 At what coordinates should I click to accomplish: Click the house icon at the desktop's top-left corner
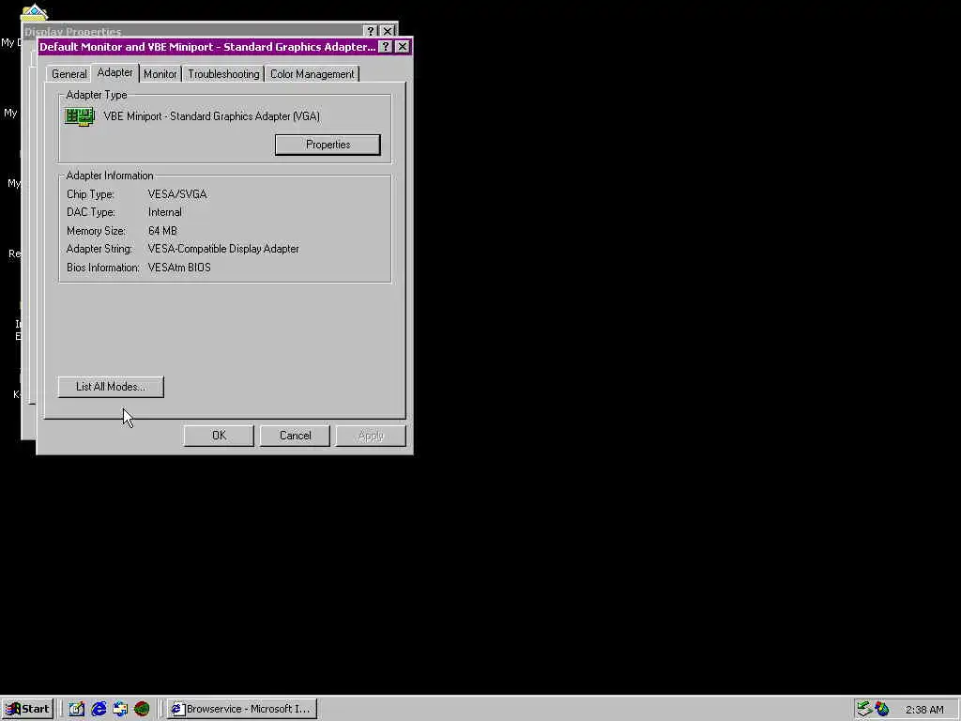point(35,11)
